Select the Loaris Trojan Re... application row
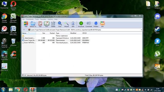164x92 pixels. pyautogui.click(x=56, y=40)
